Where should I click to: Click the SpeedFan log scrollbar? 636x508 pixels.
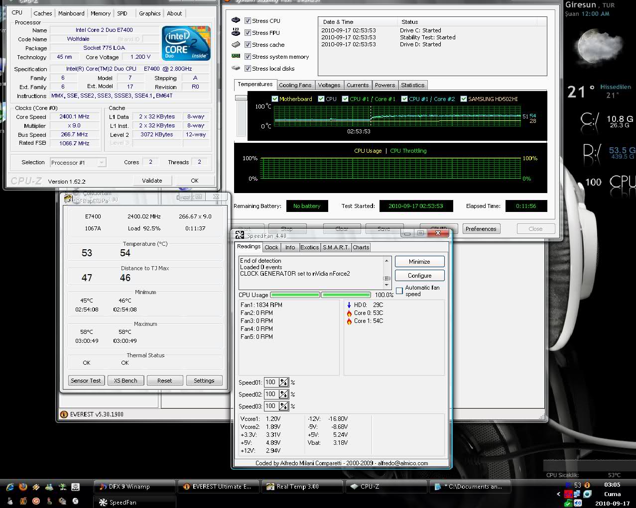click(386, 273)
